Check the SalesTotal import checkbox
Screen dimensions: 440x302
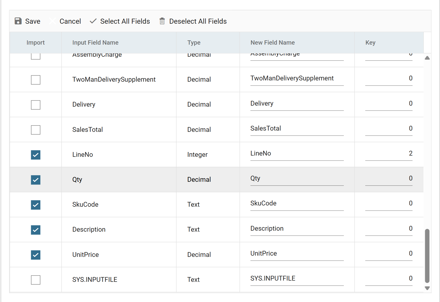pos(36,130)
